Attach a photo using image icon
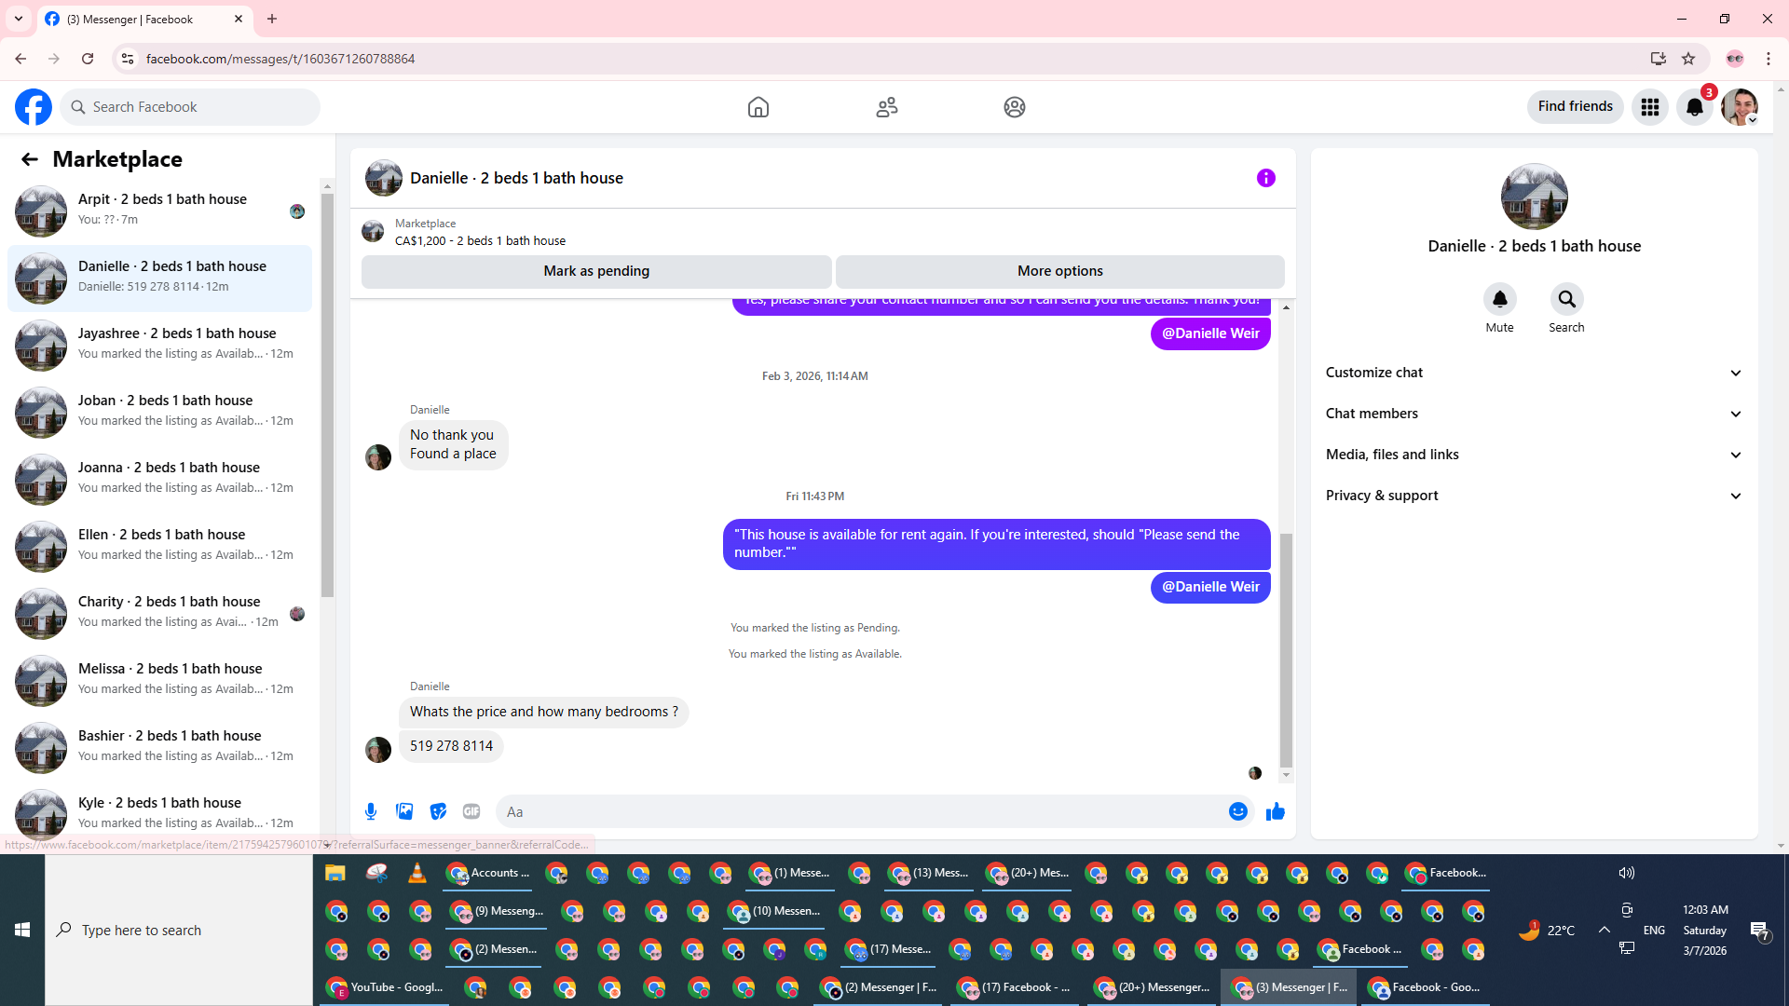This screenshot has height=1006, width=1789. pos(404,811)
